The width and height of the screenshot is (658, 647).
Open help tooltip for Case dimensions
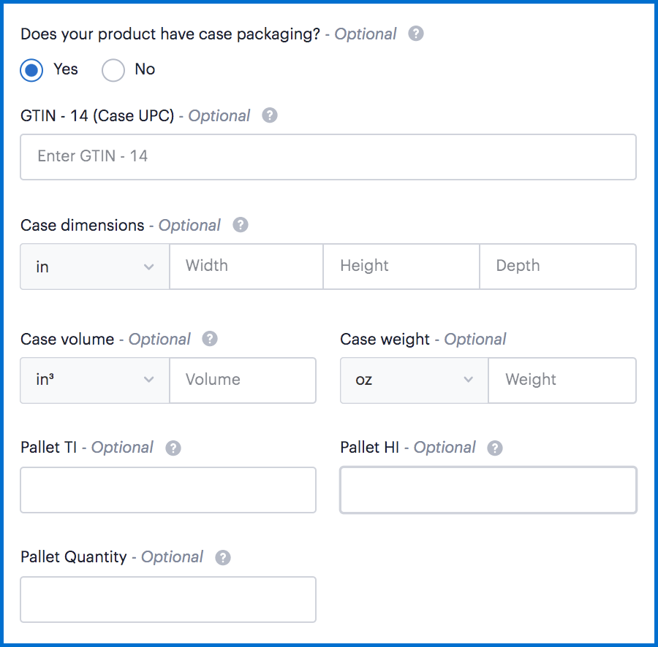[241, 225]
